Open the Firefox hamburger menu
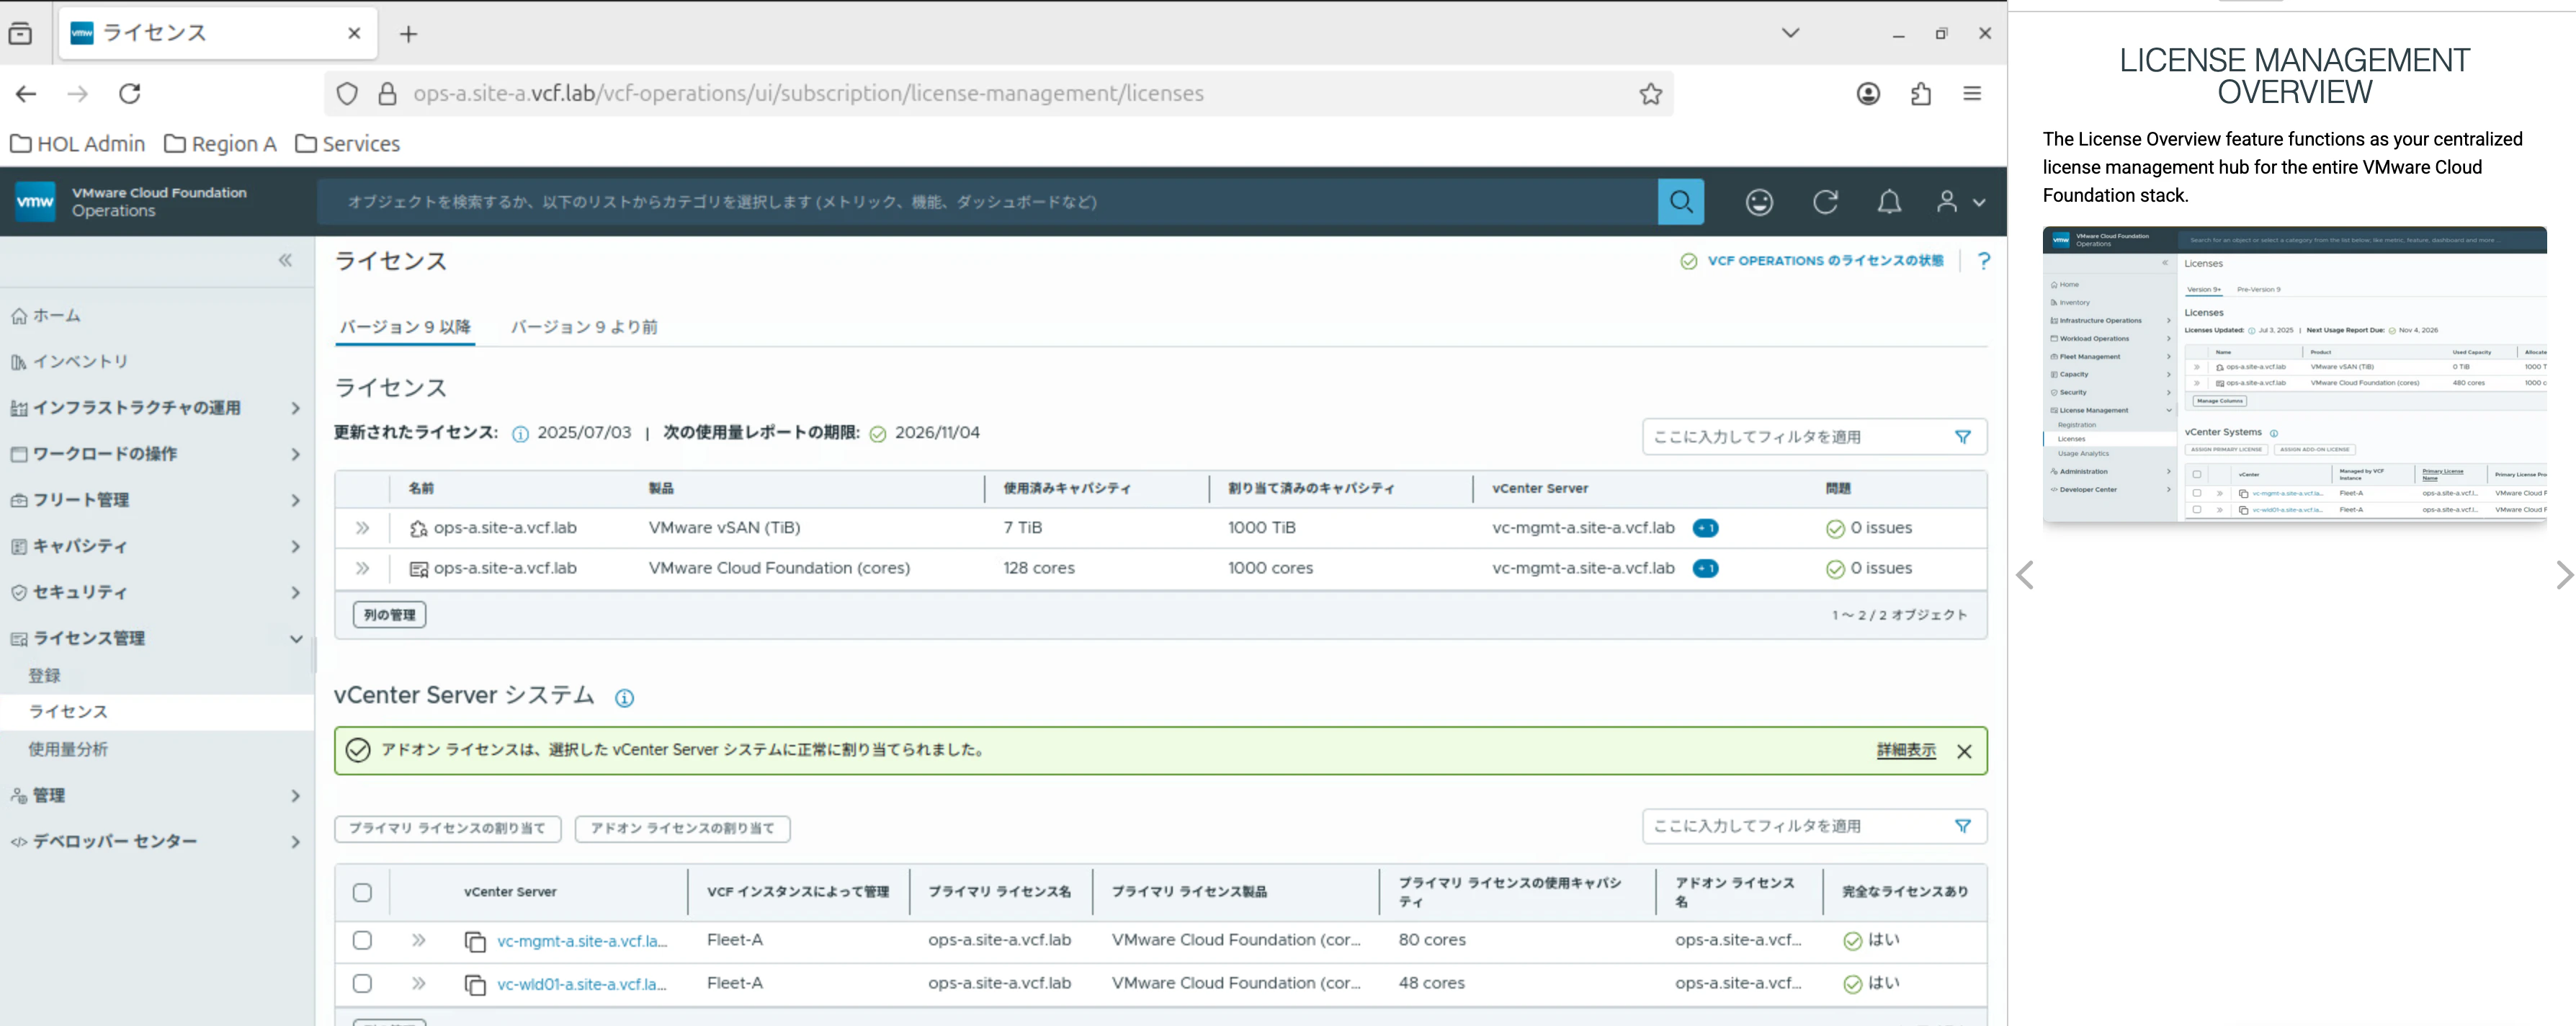 point(1972,93)
